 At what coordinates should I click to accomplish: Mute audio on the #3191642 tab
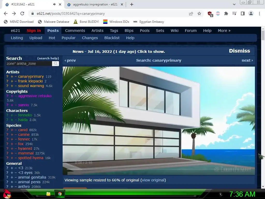coord(54,4)
